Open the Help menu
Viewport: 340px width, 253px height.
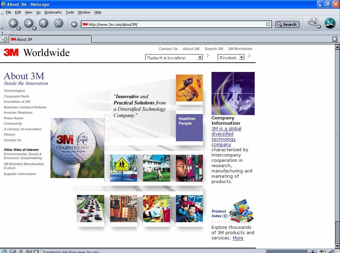98,12
